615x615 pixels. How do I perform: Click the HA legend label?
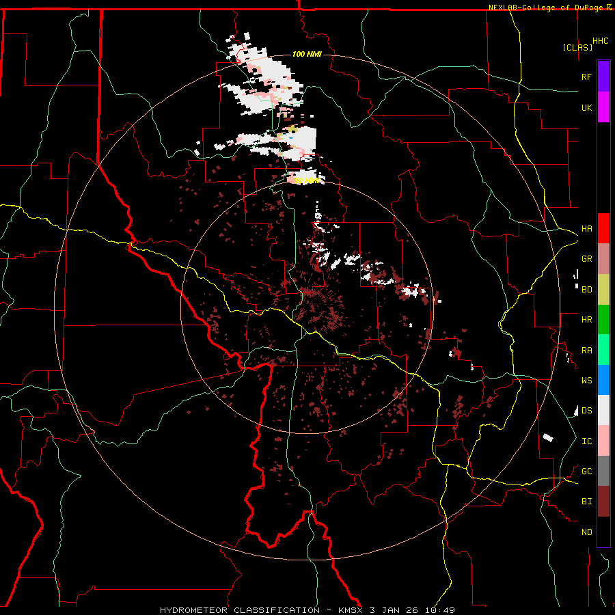tap(586, 229)
